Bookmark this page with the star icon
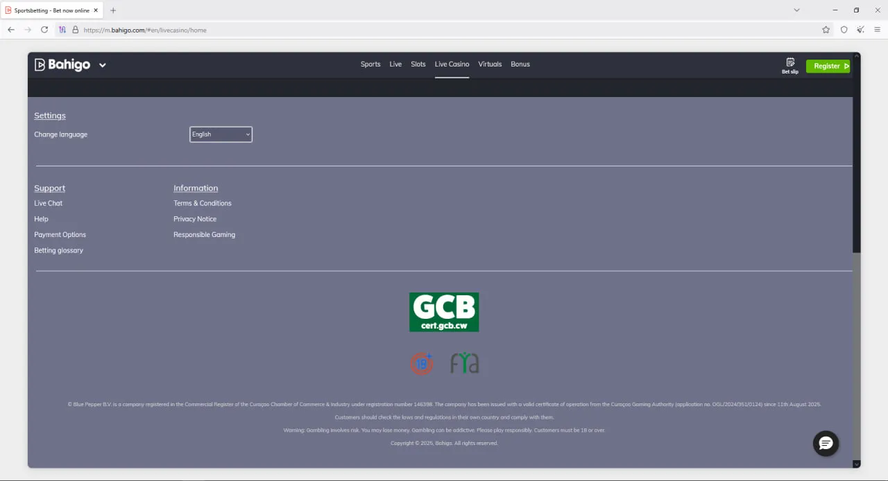This screenshot has width=888, height=481. pyautogui.click(x=826, y=30)
